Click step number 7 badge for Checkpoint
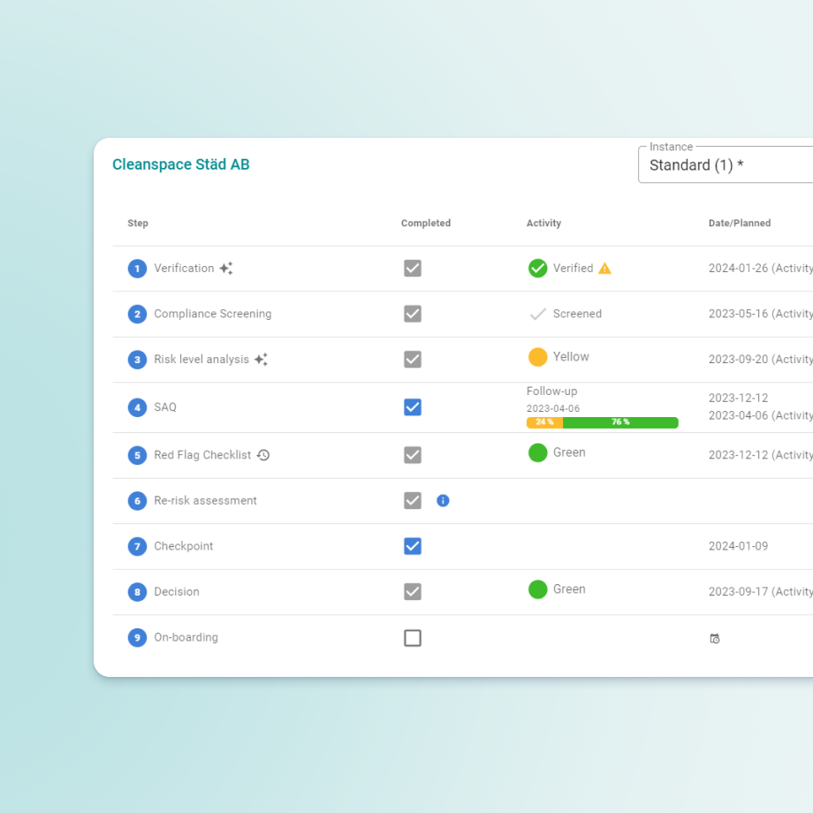Image resolution: width=813 pixels, height=813 pixels. [137, 546]
